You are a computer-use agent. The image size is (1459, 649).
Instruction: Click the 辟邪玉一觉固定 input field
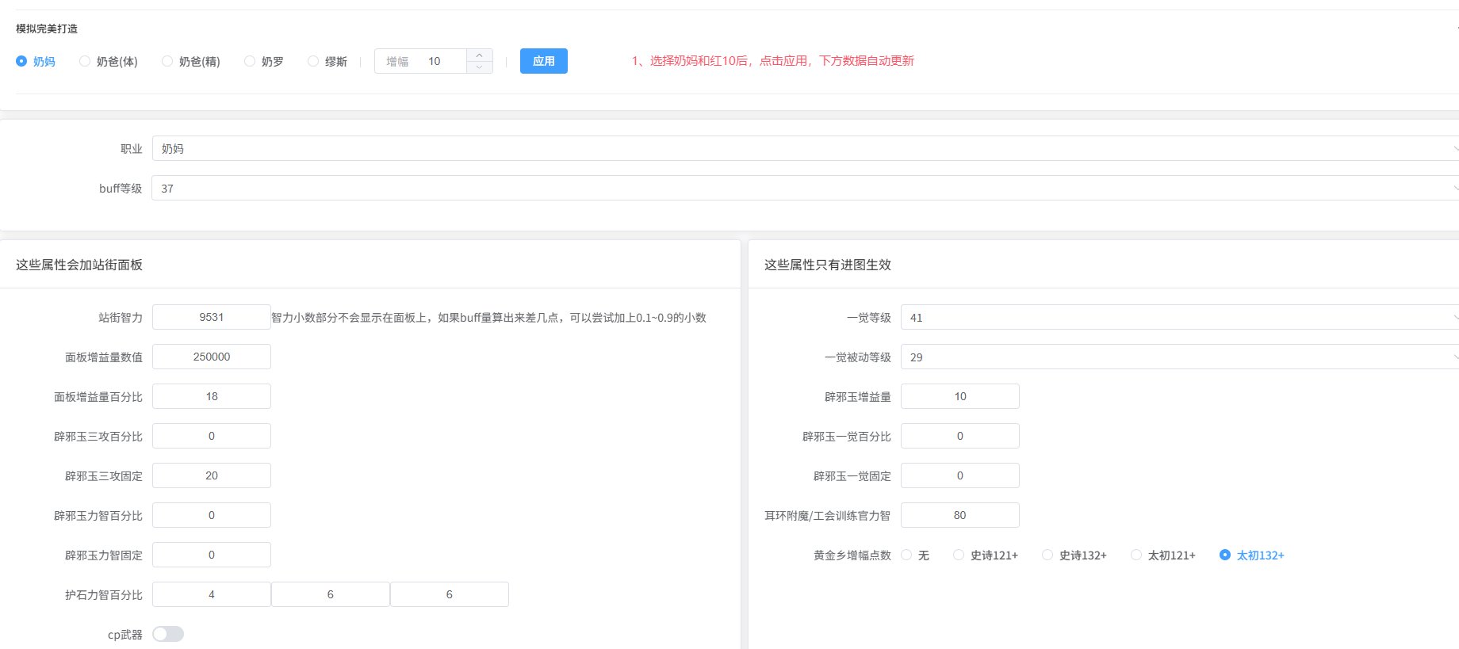960,475
